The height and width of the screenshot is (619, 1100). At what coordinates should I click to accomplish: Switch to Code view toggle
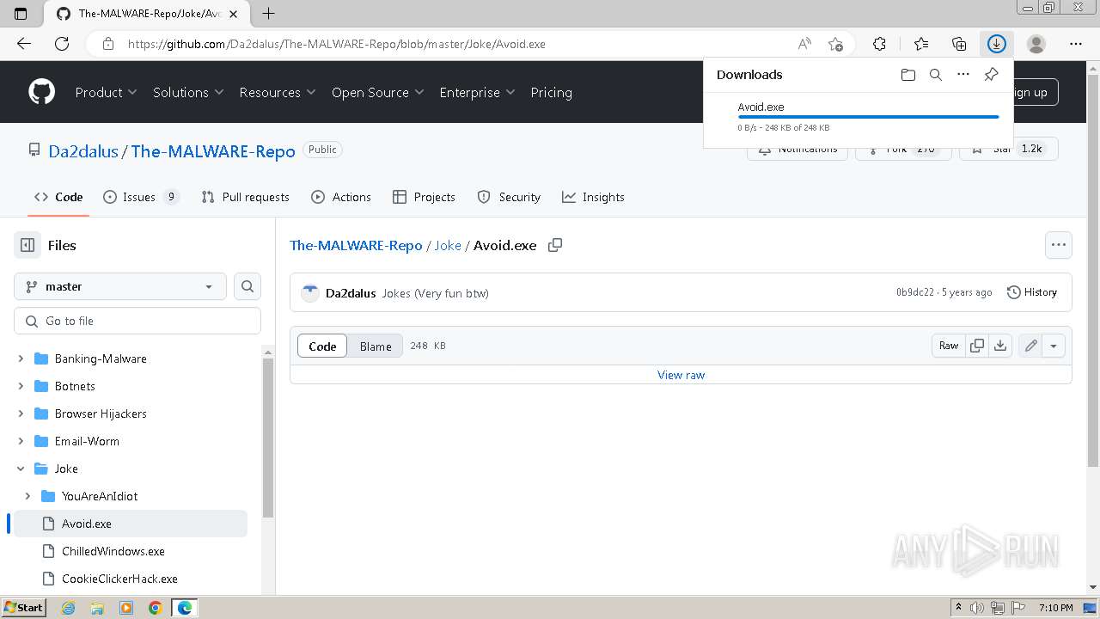(322, 346)
